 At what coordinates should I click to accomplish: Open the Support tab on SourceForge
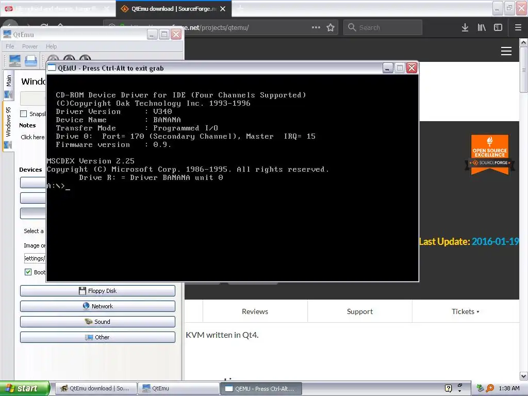click(359, 311)
